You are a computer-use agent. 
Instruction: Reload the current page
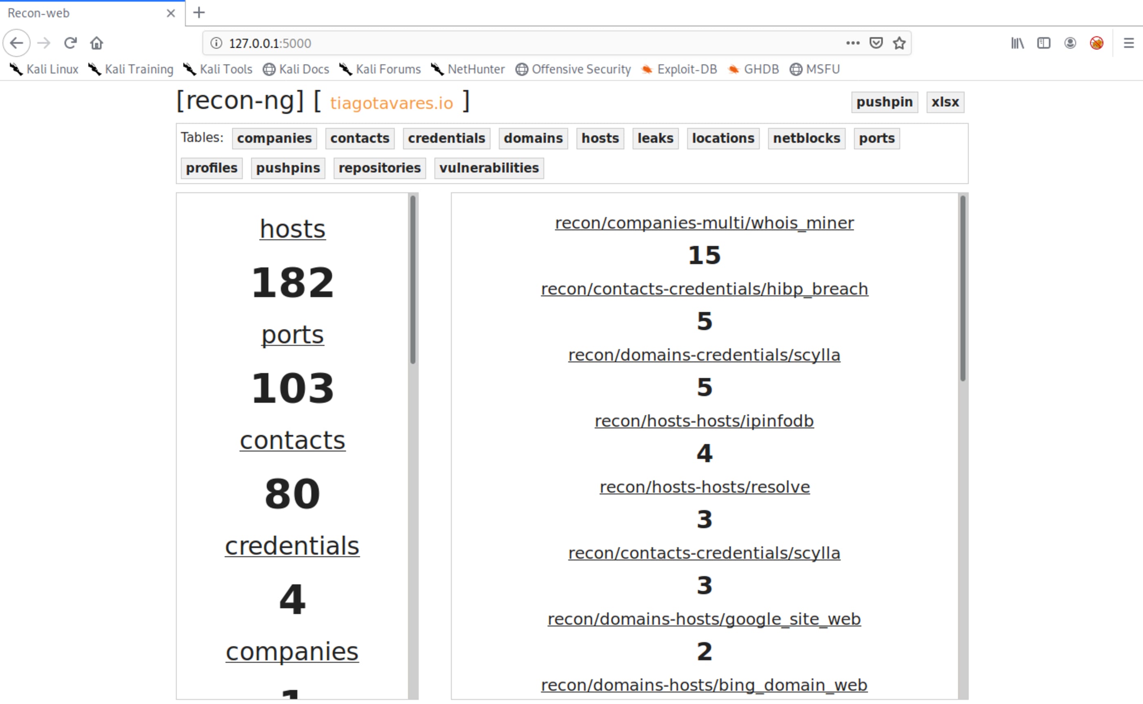[70, 43]
